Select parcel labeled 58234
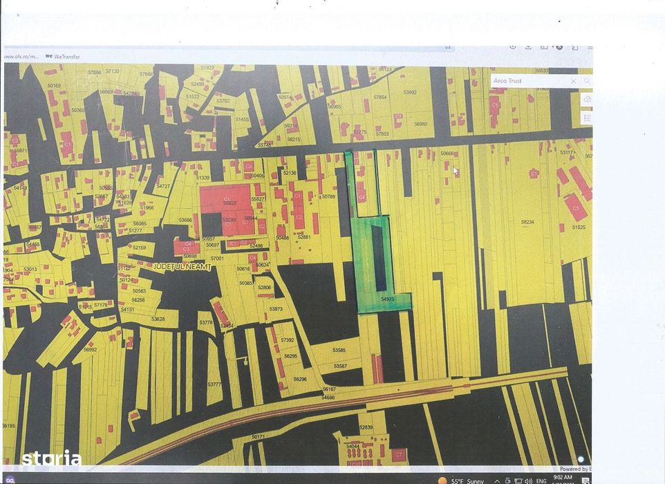Screen dimensions: 665x484 coord(527,222)
